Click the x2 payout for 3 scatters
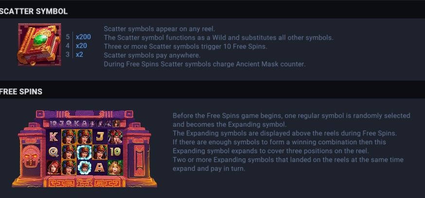The height and width of the screenshot is (198, 425). [x=79, y=55]
